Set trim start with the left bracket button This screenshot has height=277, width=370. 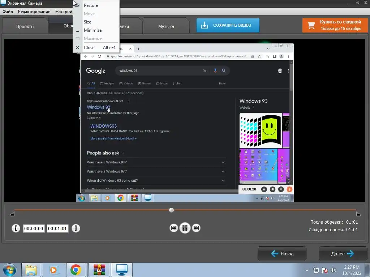point(16,228)
